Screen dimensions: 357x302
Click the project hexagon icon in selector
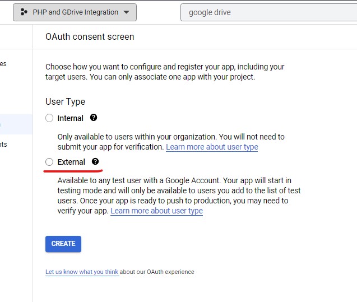tap(24, 12)
